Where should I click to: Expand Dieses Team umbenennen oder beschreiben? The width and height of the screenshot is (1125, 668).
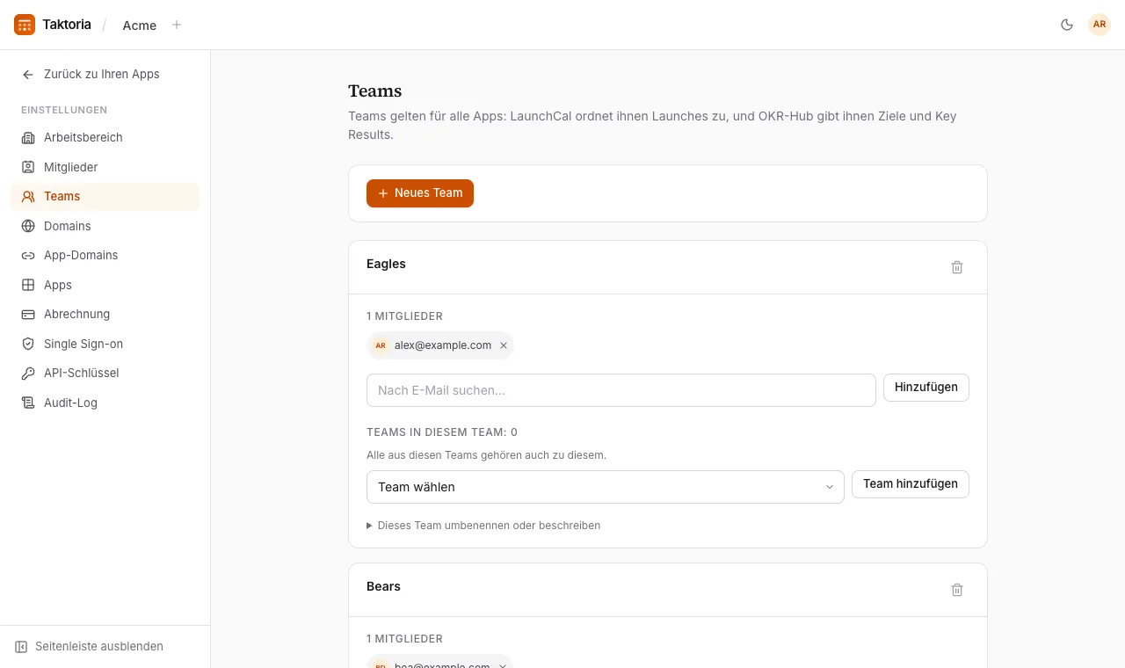click(483, 526)
